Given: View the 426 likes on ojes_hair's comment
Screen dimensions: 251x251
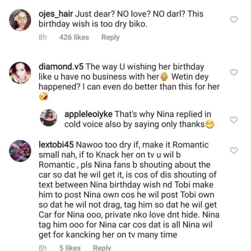Looking at the screenshot, I should pos(74,37).
